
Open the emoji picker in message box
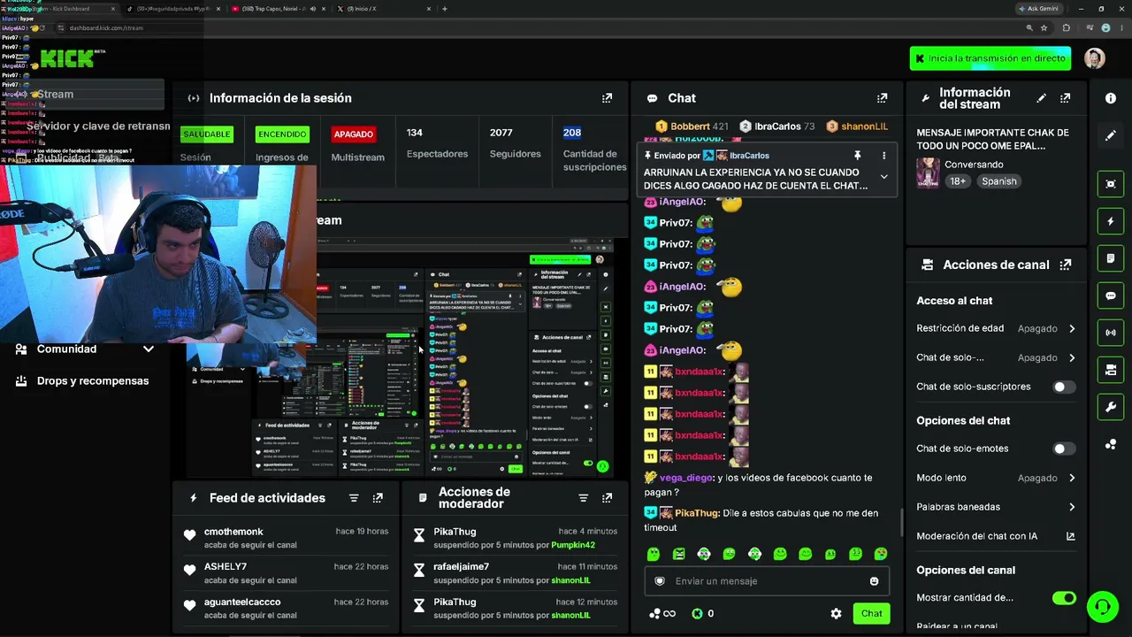[x=874, y=581]
